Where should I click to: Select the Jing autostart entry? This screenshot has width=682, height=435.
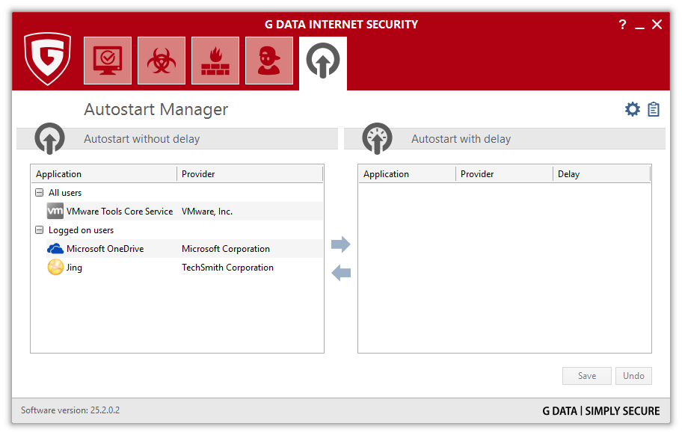74,268
